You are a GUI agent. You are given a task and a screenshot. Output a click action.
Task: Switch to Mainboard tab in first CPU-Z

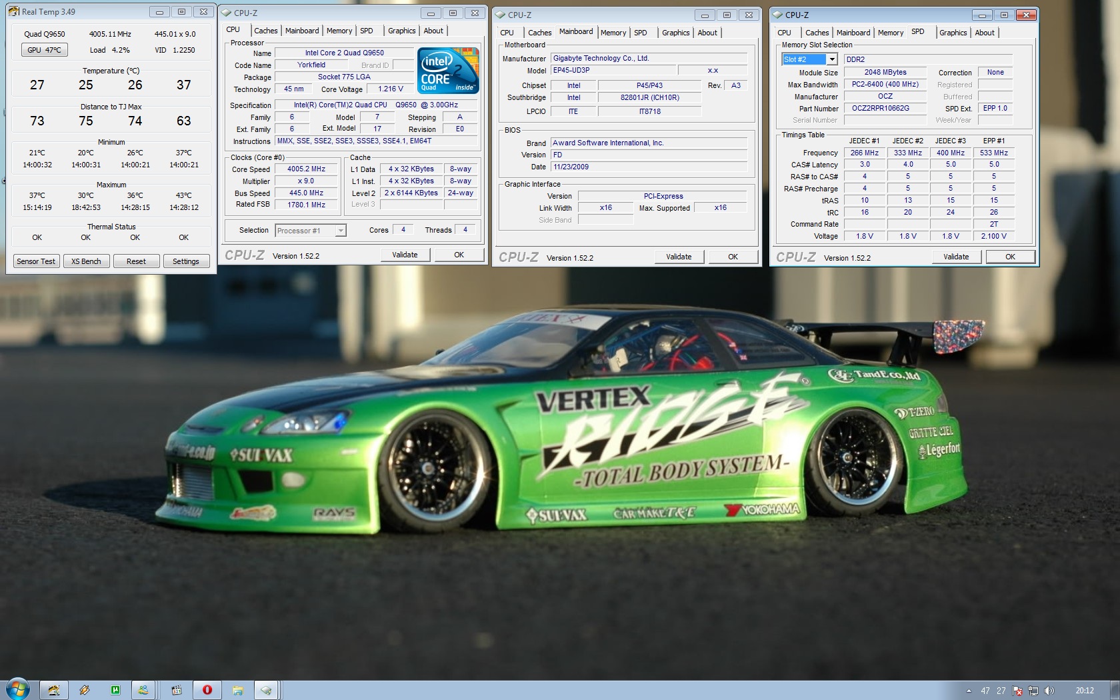[302, 31]
